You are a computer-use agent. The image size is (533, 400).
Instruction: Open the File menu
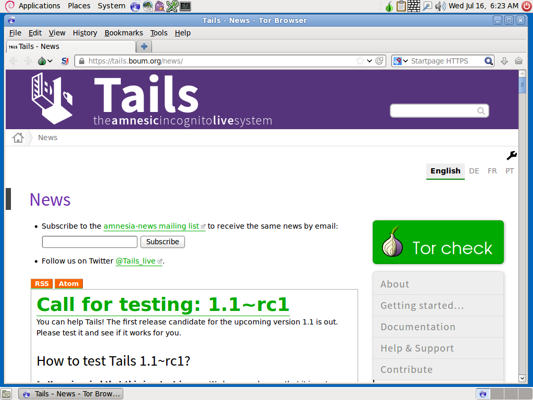(x=15, y=33)
